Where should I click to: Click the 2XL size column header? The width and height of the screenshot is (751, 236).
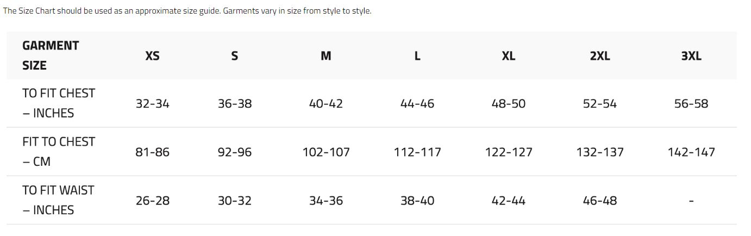pos(599,55)
